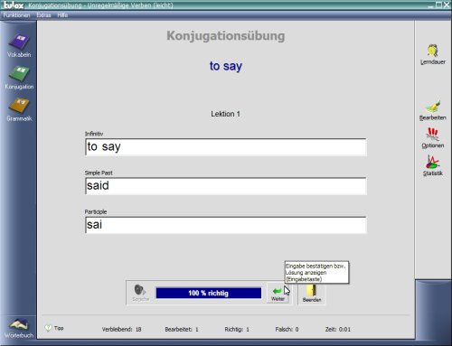
Task: Click the 'Lektion 1' label
Action: tap(225, 114)
